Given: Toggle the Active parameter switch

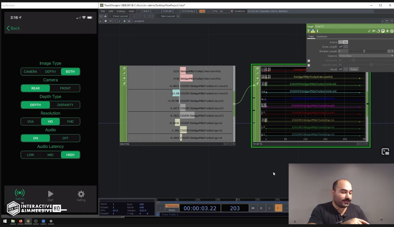Looking at the screenshot, I should (343, 42).
